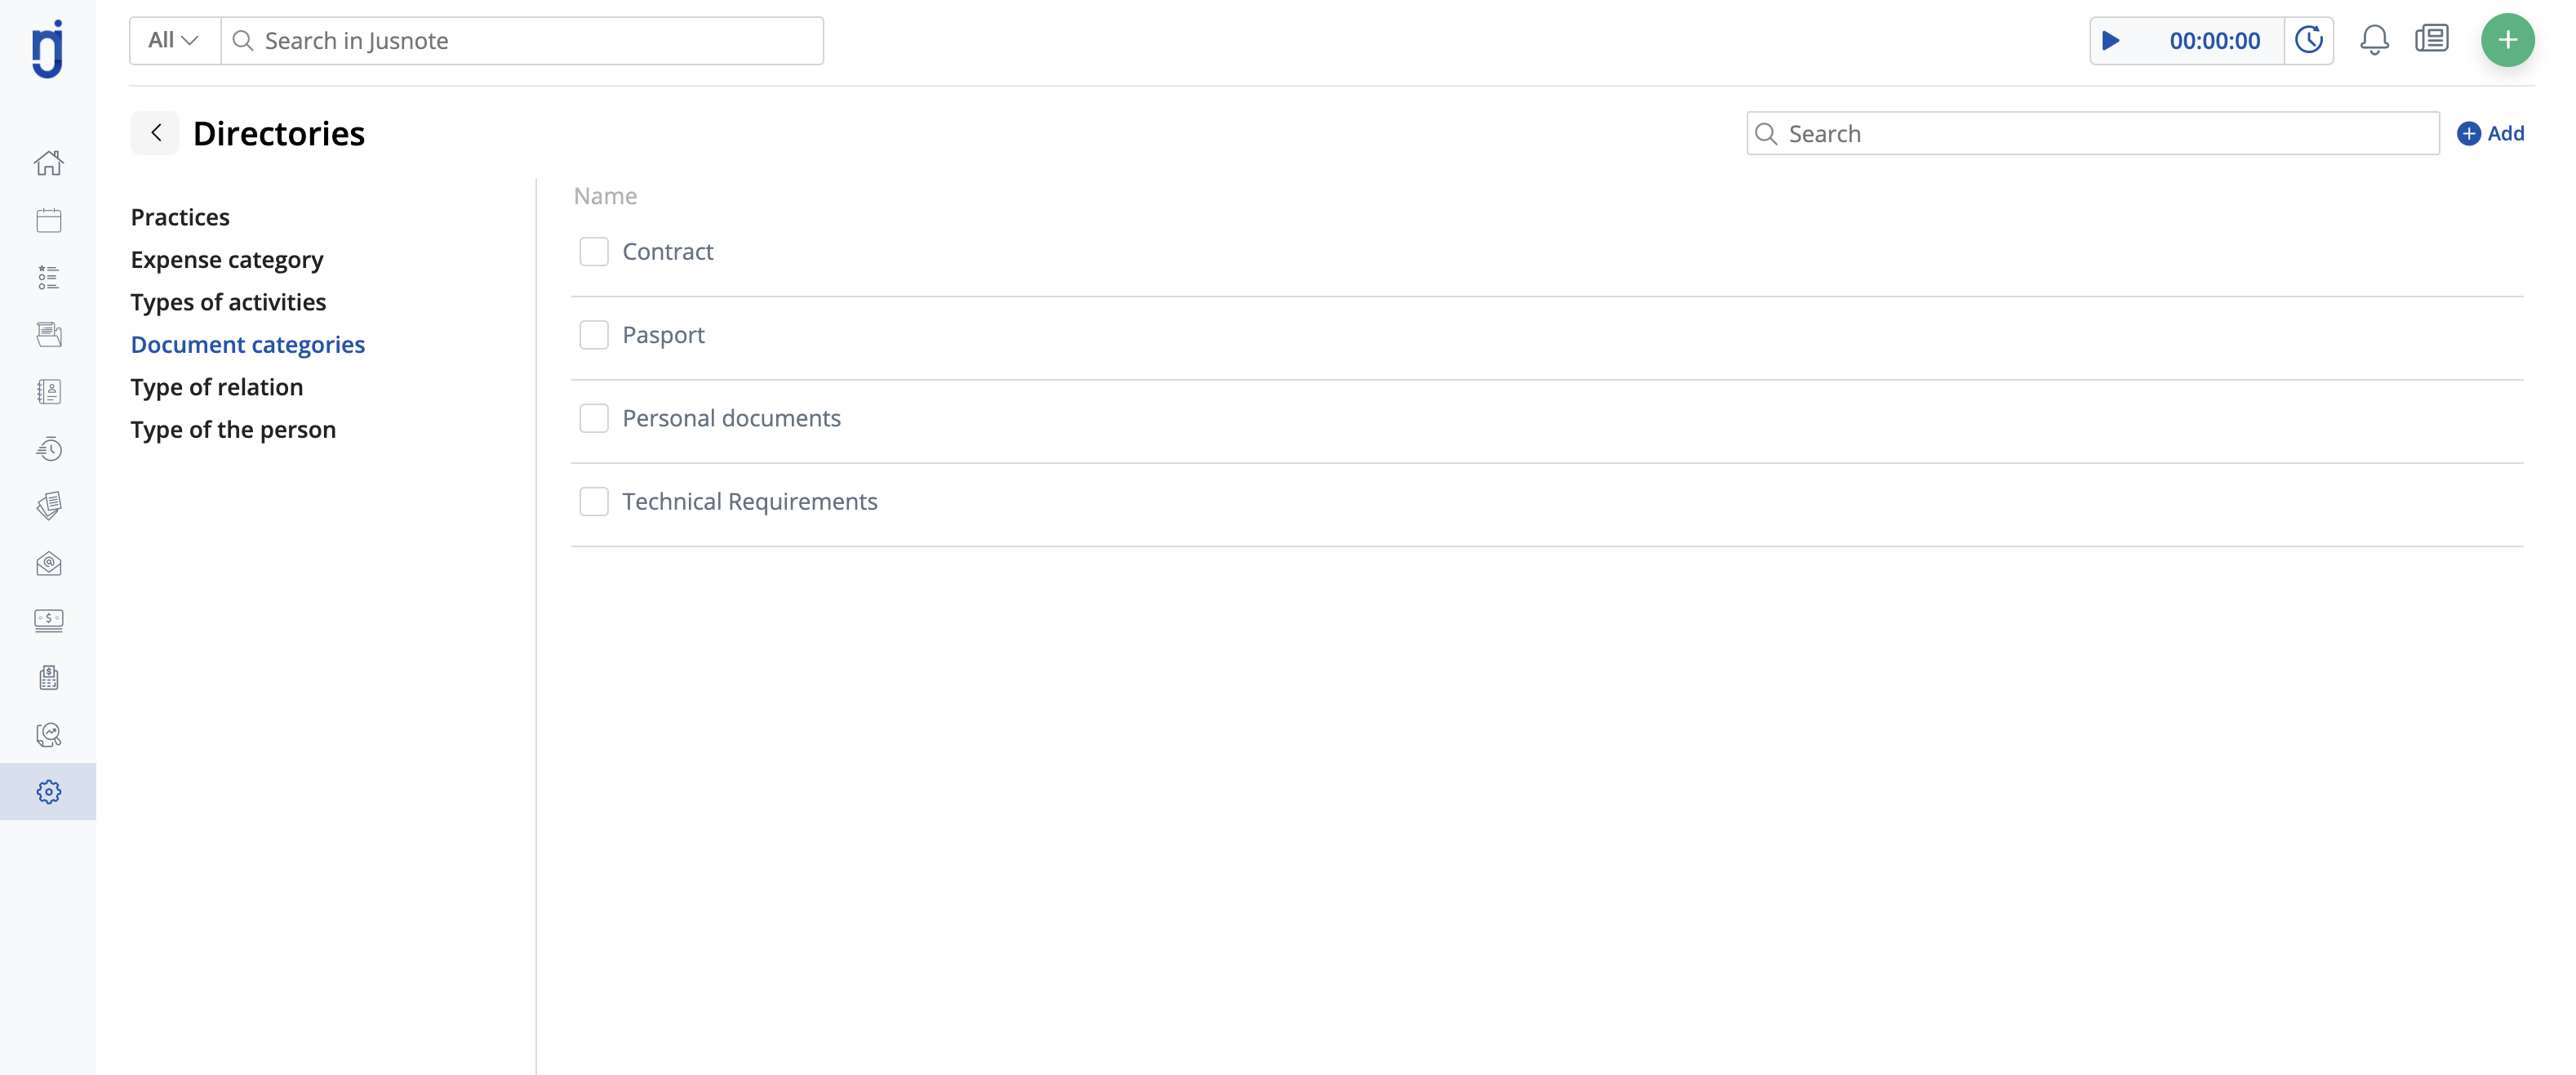Open the Calendar icon in sidebar

tap(48, 221)
